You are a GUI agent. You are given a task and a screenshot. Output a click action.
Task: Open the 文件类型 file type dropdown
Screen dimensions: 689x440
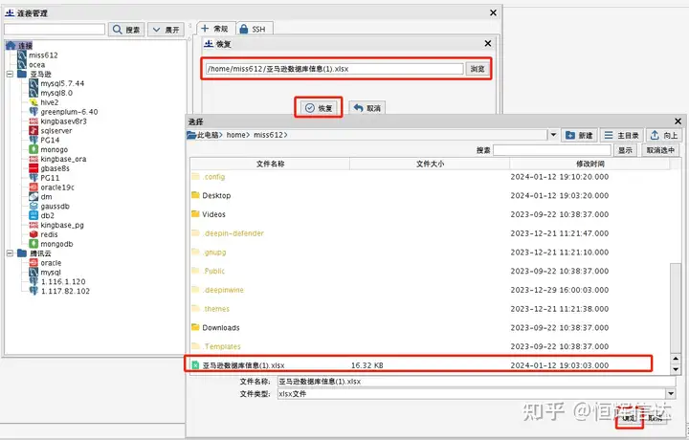[x=671, y=394]
